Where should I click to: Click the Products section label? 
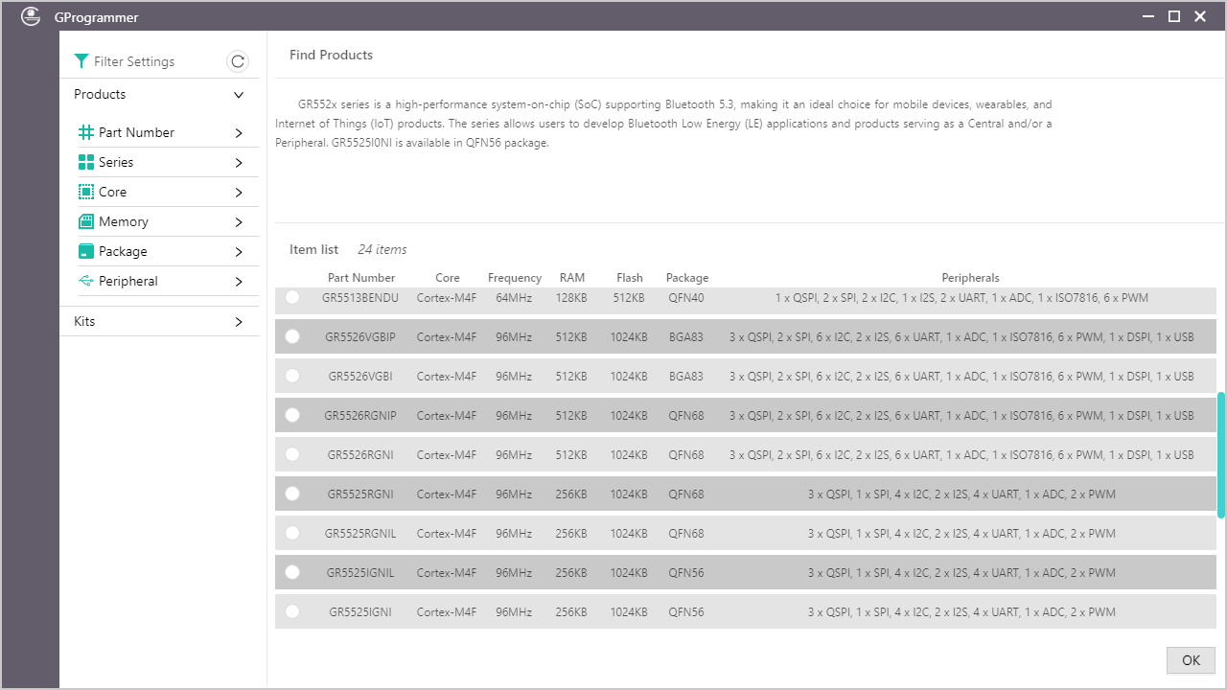click(x=100, y=94)
